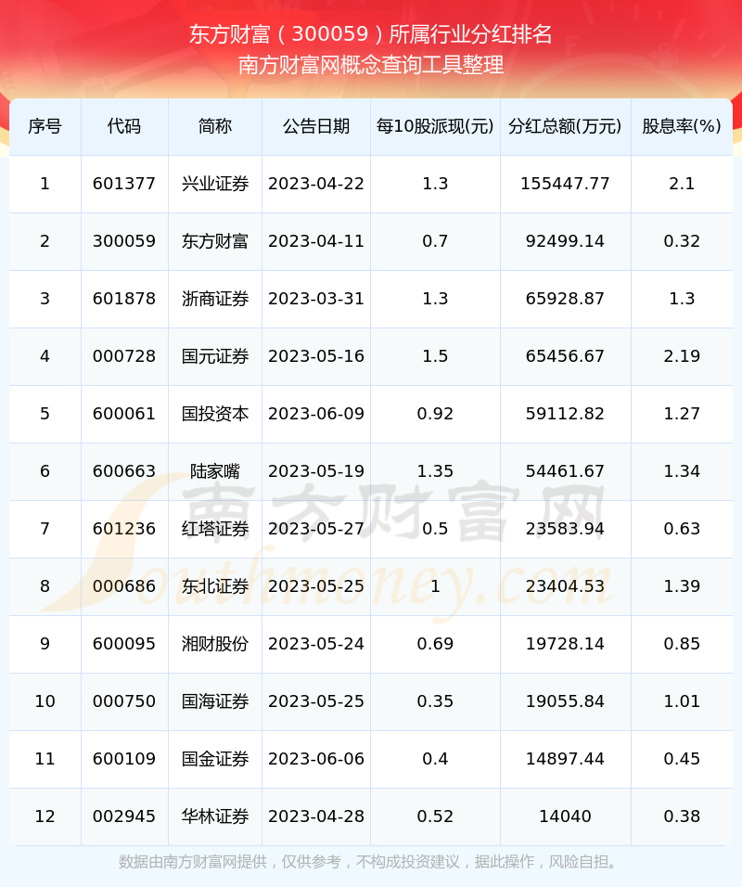Click stock code 601878 for 浙商证券
This screenshot has height=887, width=742.
pos(124,299)
